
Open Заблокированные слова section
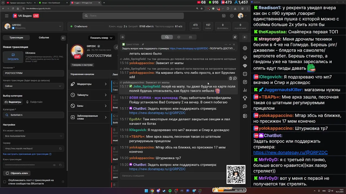[89, 117]
